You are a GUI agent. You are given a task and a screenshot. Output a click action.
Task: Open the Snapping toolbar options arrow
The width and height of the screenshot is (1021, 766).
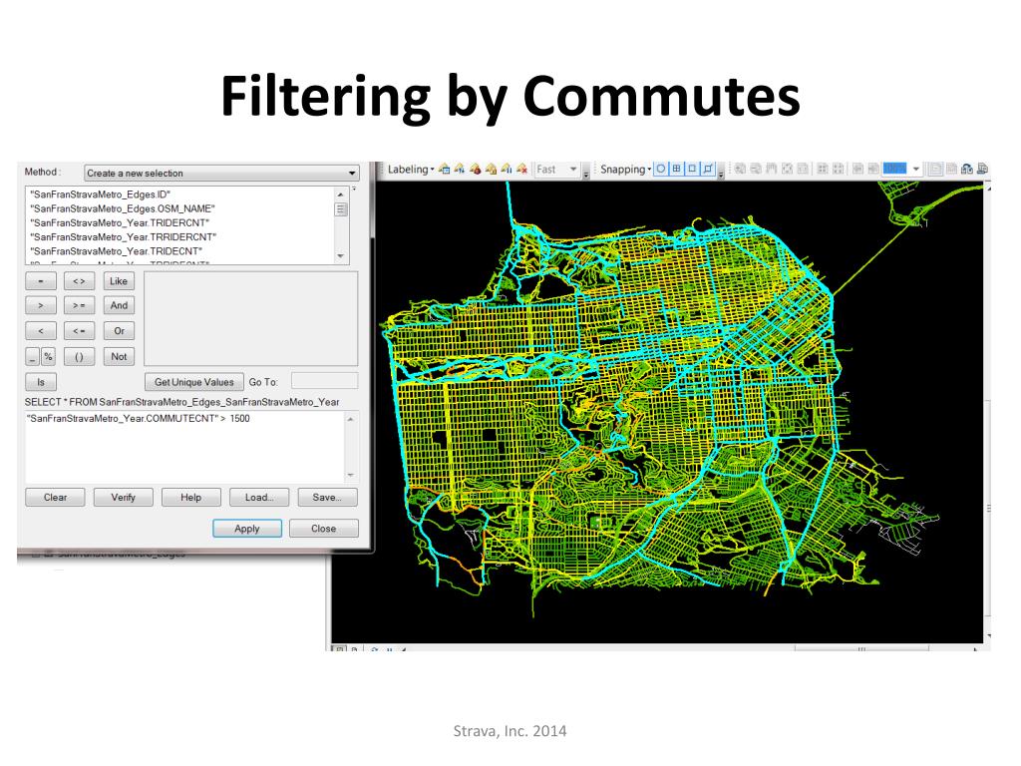[x=721, y=173]
